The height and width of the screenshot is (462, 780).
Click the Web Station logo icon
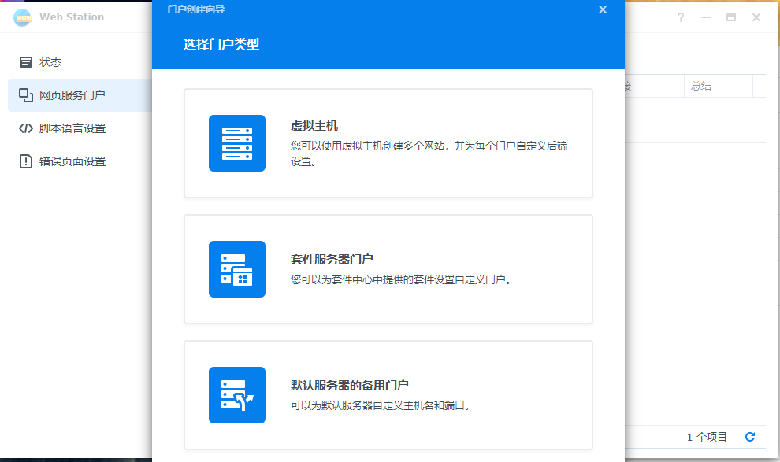point(22,17)
